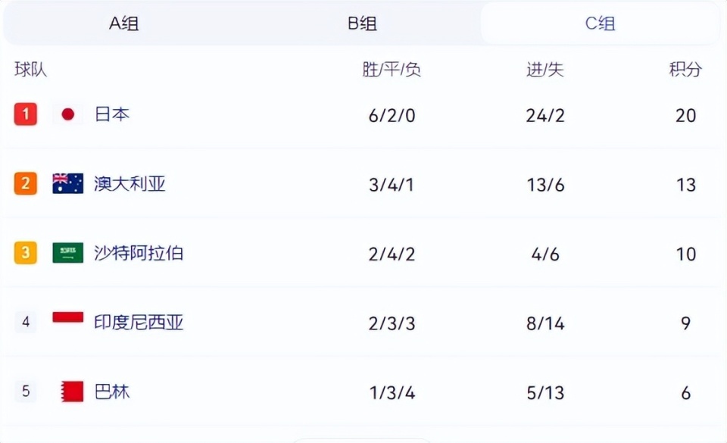
Task: Open the 沙特阿拉伯 team link
Action: [139, 253]
